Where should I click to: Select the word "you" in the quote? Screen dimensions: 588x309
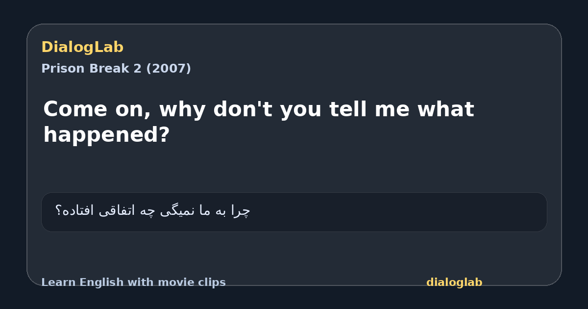[301, 111]
